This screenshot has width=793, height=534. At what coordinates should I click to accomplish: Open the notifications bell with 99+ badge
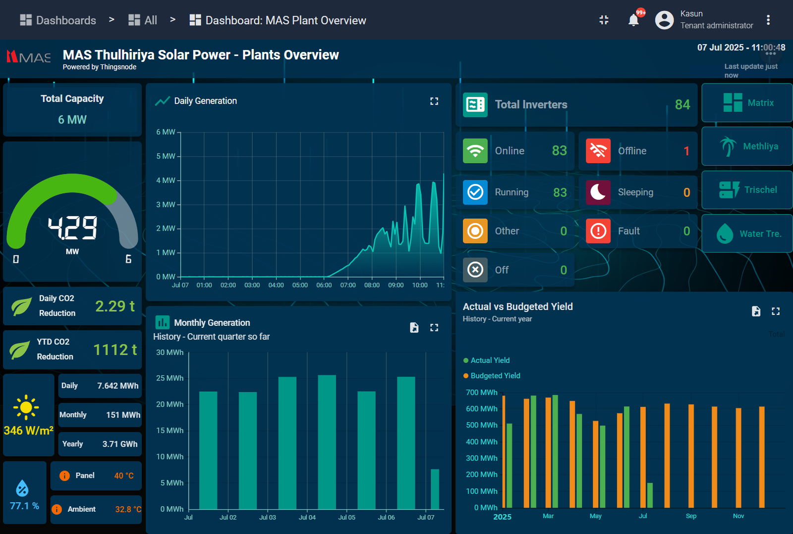[x=633, y=20]
